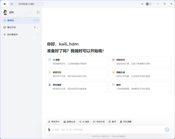Select AI 搜索 skill chip above input
The image size is (175, 139).
pos(84,122)
